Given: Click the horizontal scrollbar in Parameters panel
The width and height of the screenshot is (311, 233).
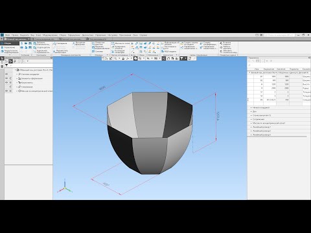Looking at the screenshot, I should pyautogui.click(x=277, y=137).
